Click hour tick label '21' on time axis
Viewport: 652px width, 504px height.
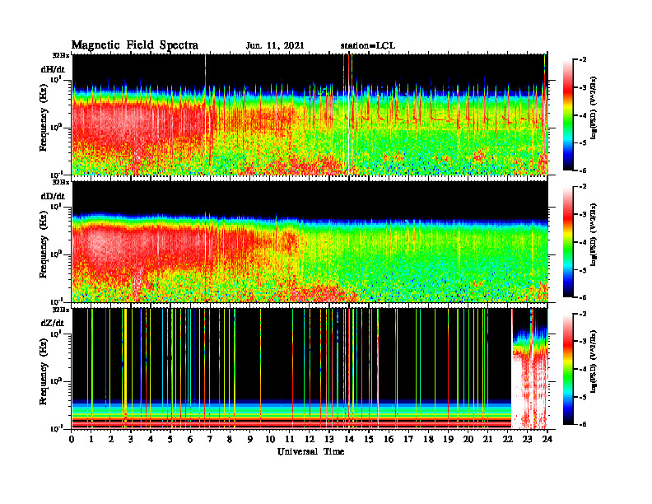coord(487,439)
